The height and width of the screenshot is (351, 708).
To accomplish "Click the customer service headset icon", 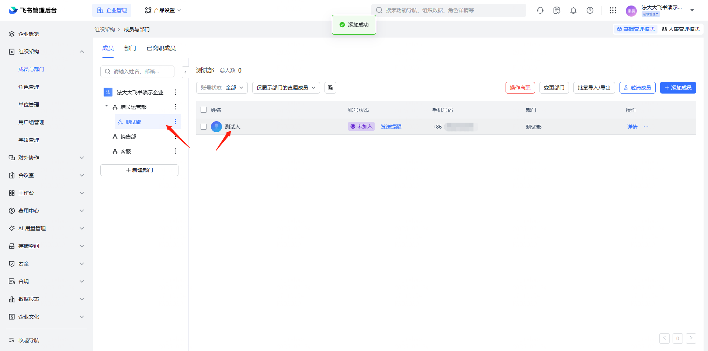I will pyautogui.click(x=540, y=10).
